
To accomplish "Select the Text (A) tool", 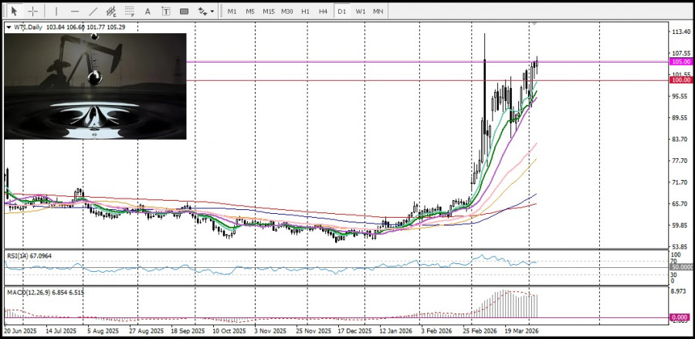I will [148, 12].
